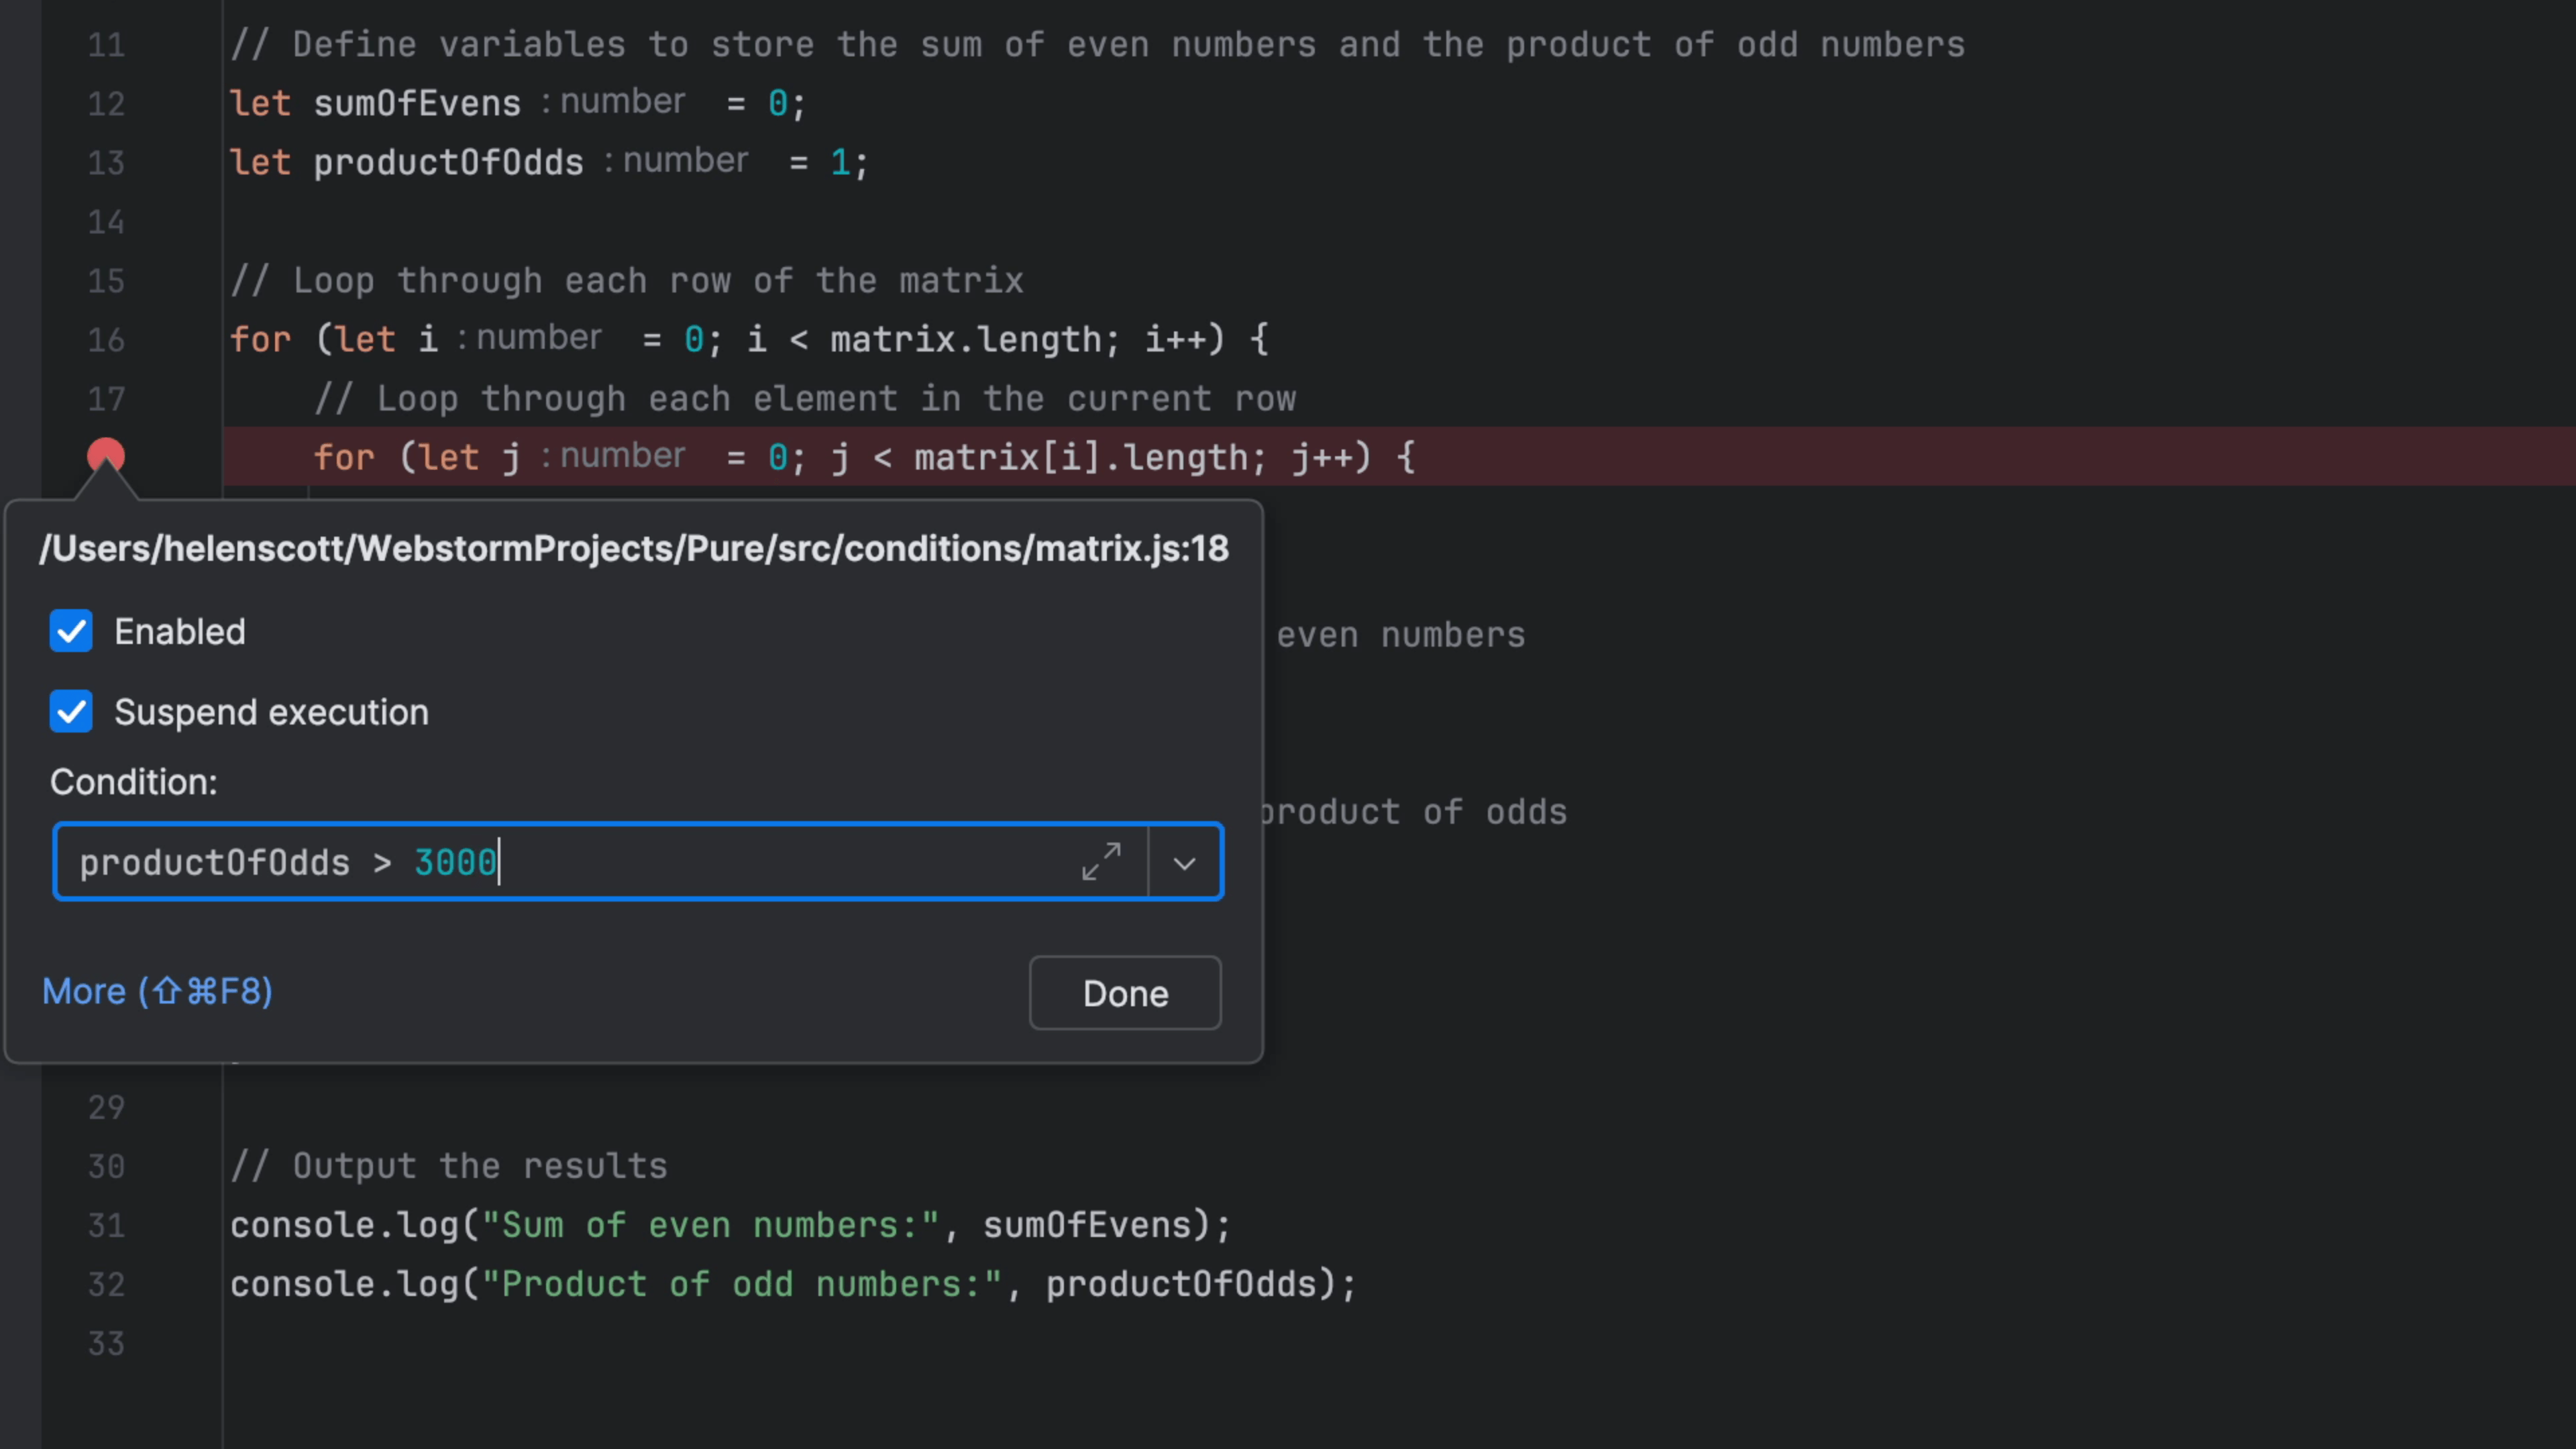Uncheck the Enabled checkbox
Screen dimensions: 2576x1449
(x=71, y=632)
